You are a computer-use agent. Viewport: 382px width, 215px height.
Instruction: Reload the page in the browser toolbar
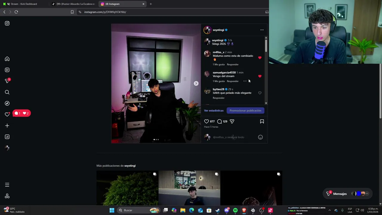pos(16,12)
